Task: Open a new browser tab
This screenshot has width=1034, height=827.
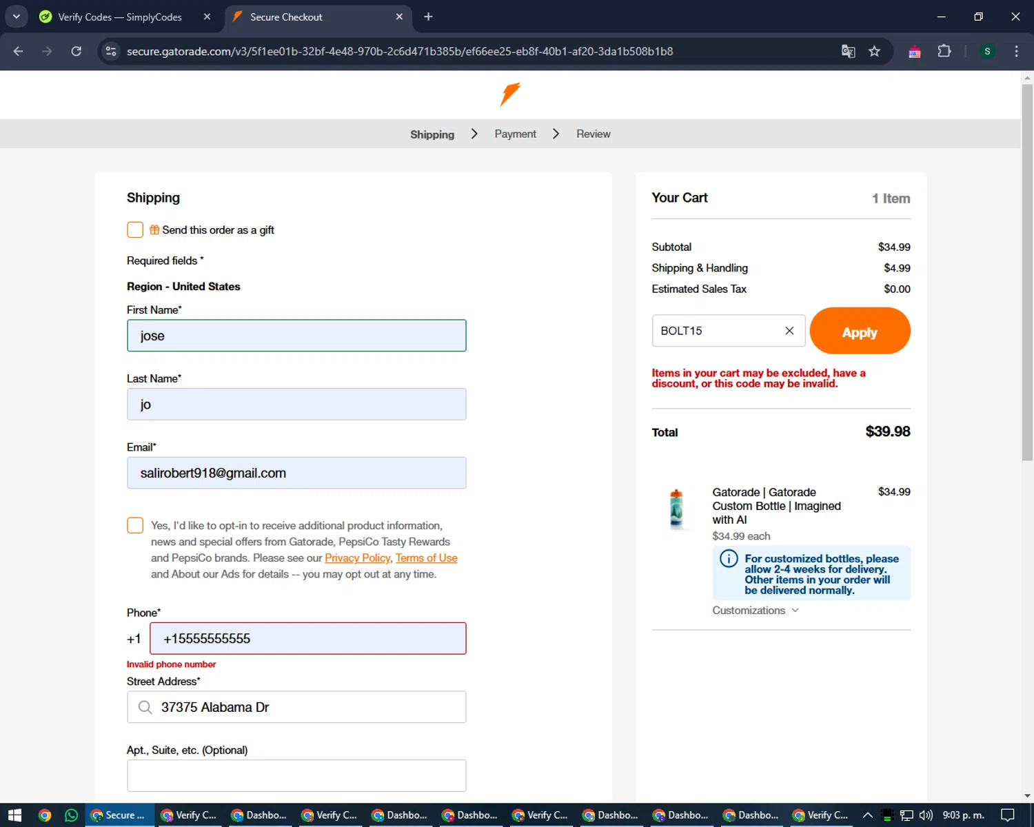Action: click(428, 17)
